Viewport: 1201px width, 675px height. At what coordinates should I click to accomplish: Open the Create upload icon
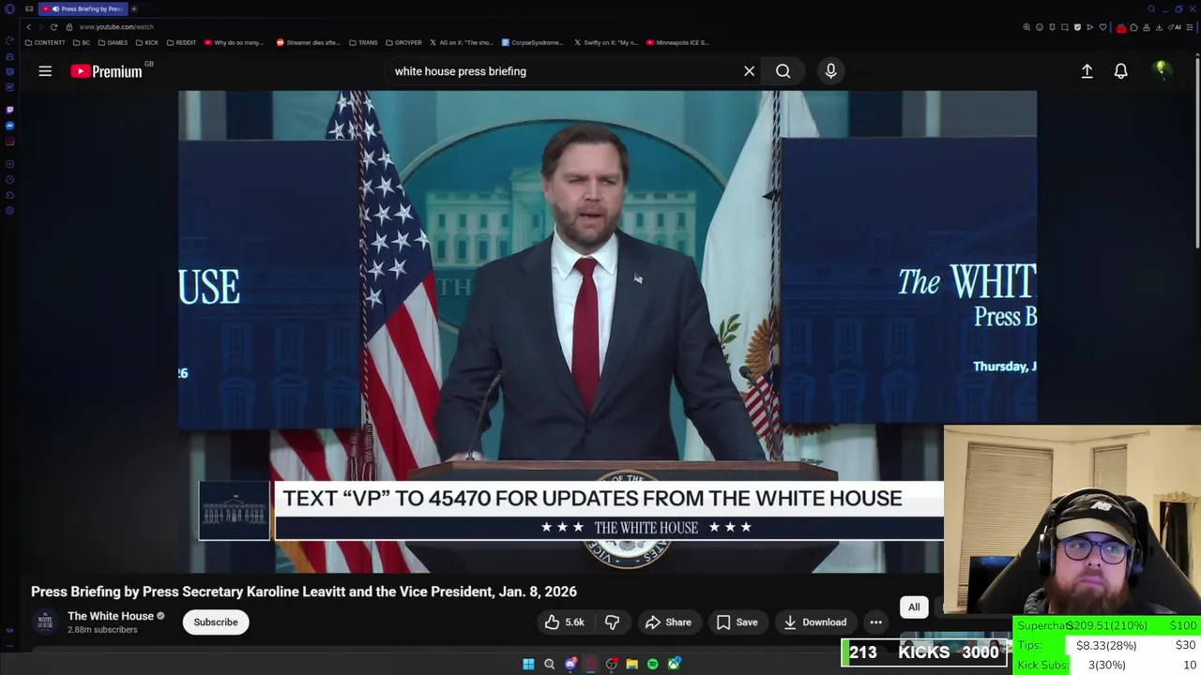pos(1087,71)
